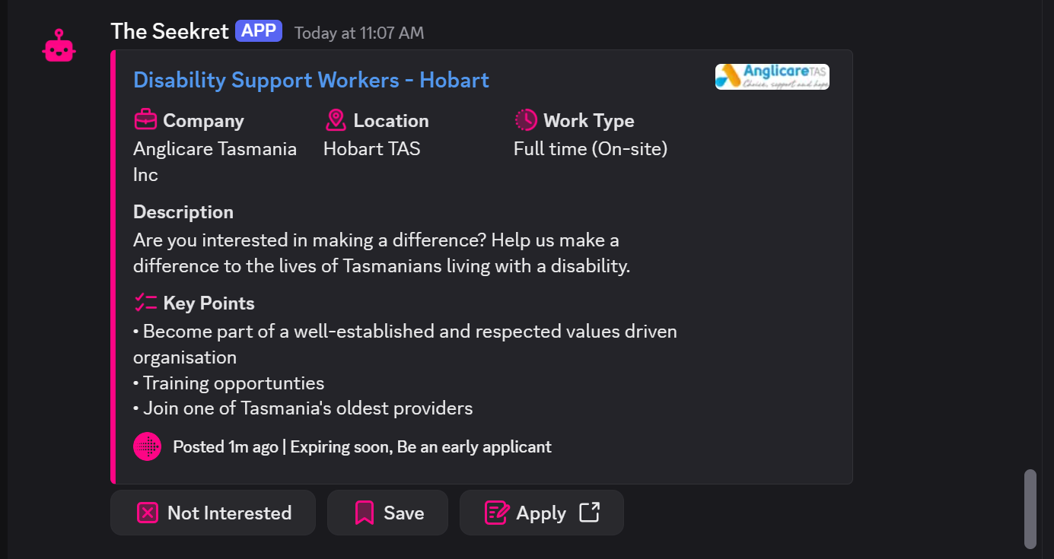The height and width of the screenshot is (559, 1054).
Task: Click the APP badge next to username
Action: (x=259, y=31)
